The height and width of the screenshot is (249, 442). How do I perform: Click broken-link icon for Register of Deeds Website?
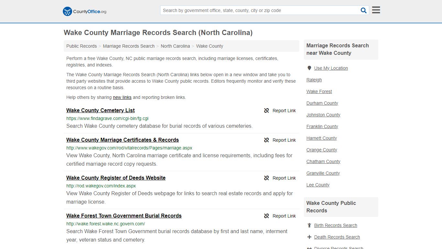(x=267, y=178)
